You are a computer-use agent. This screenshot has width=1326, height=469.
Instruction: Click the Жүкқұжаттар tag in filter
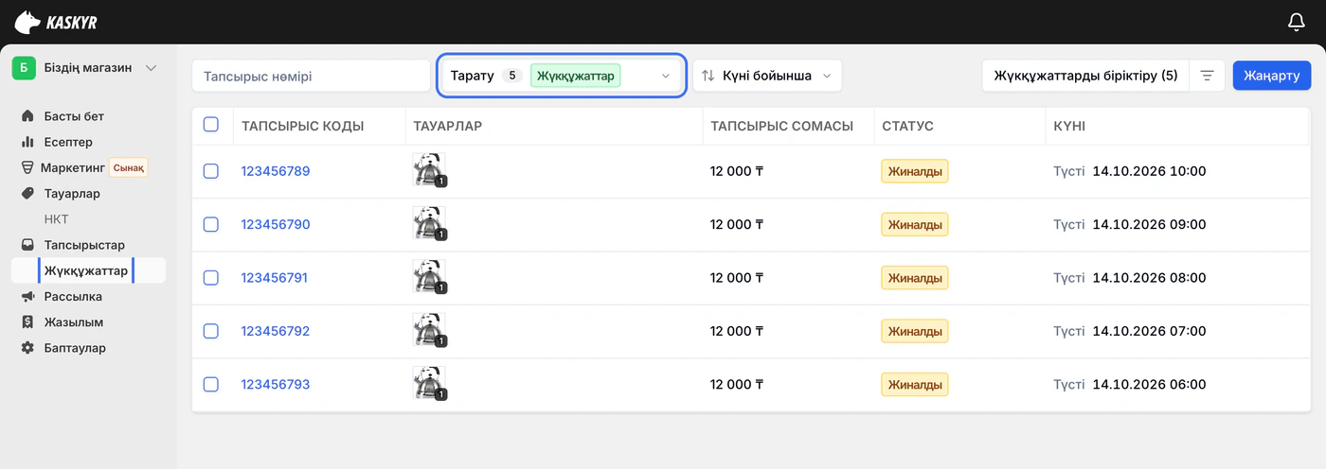coord(576,76)
